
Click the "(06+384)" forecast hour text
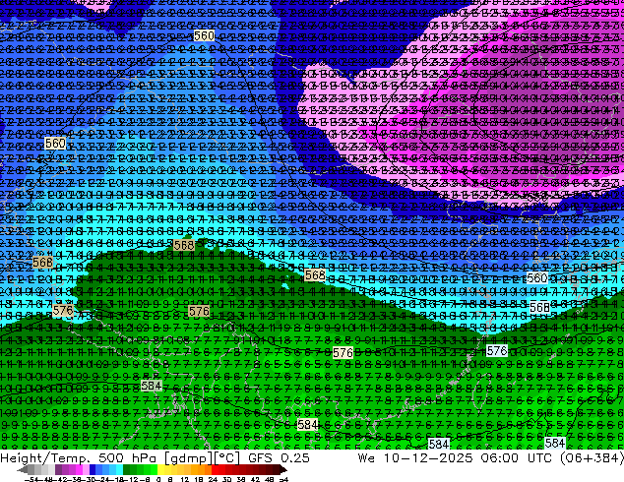point(592,458)
